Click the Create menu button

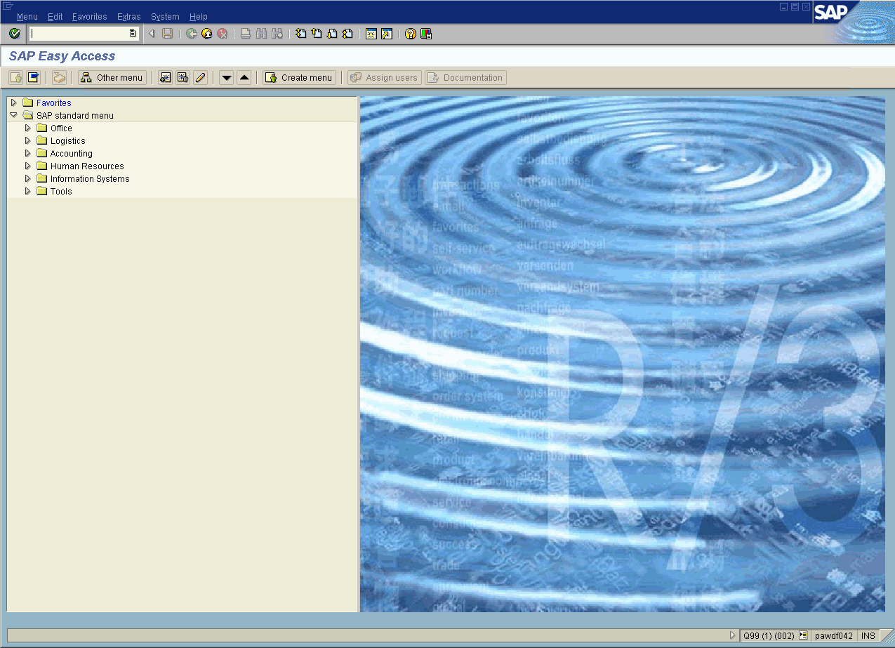[300, 78]
